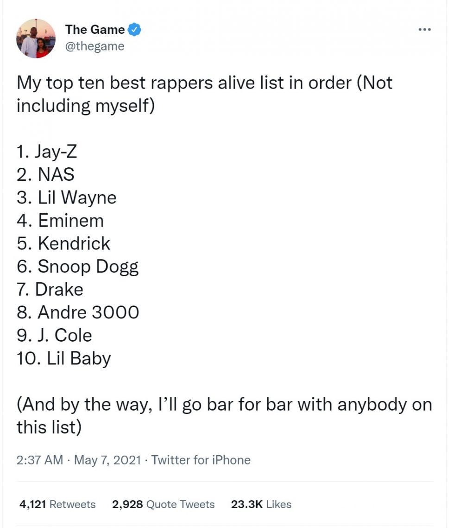The height and width of the screenshot is (528, 454).
Task: Click the Twitter for iPhone source link
Action: (x=201, y=460)
